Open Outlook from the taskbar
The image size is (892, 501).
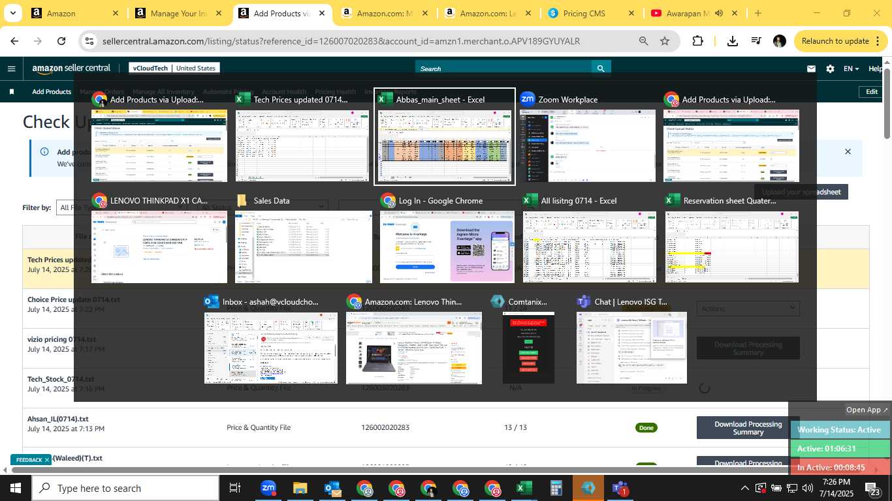(332, 488)
